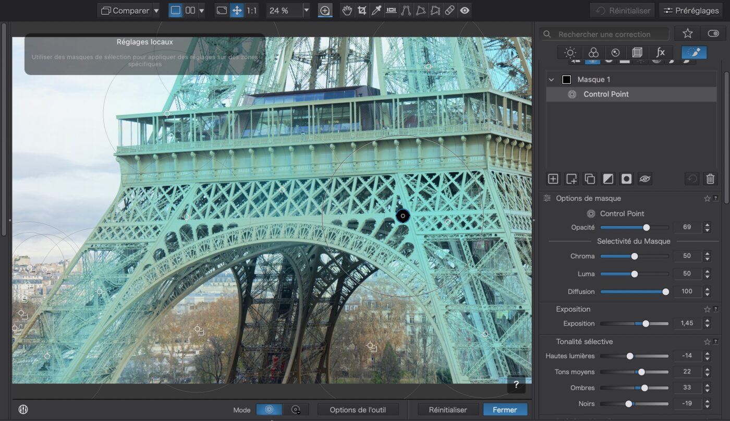Select the Crop tool in toolbar
The height and width of the screenshot is (421, 730).
point(361,10)
